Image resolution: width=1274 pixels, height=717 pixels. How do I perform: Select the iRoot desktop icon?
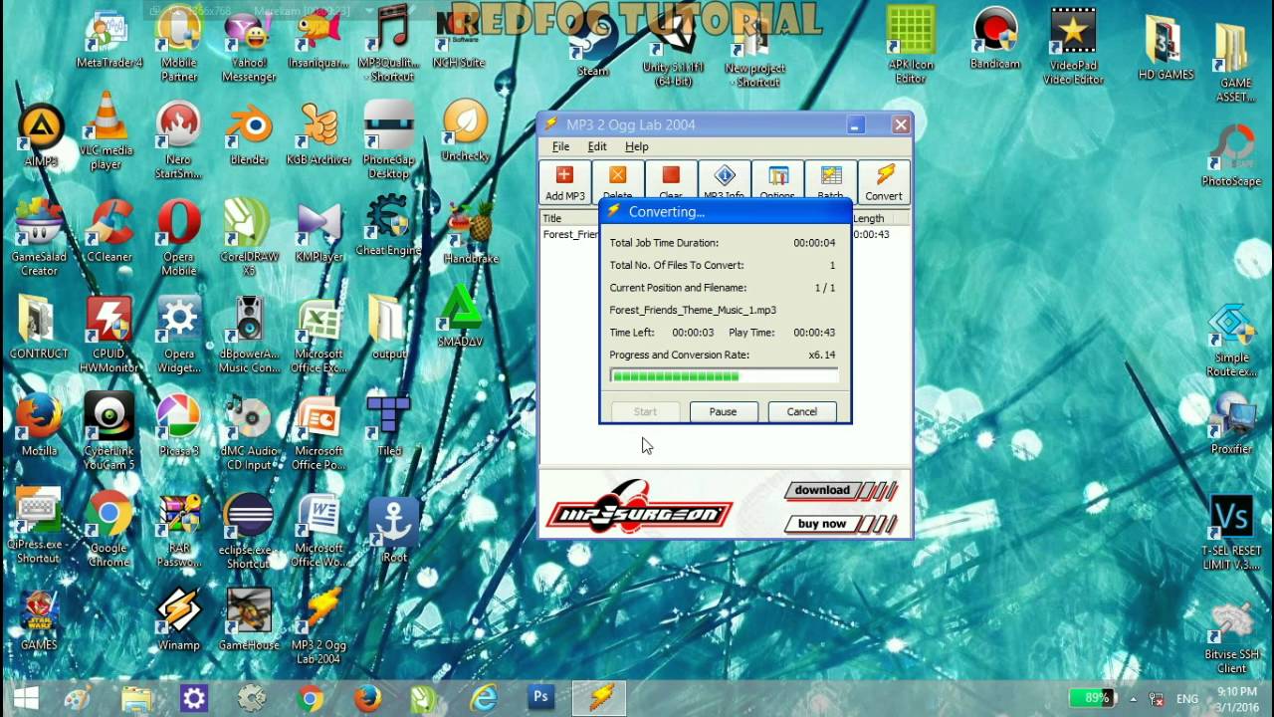coord(394,529)
